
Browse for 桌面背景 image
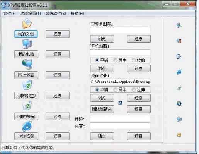click(x=102, y=98)
